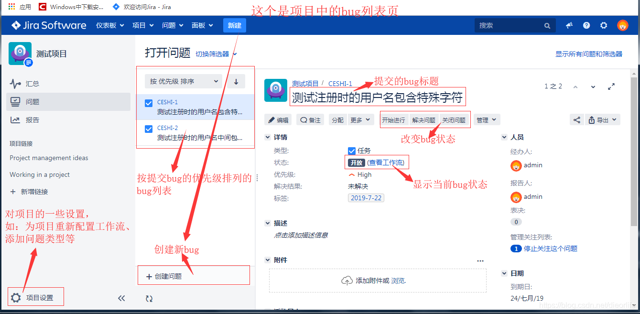
Task: Open the feedback megaphone icon in header
Action: 569,25
